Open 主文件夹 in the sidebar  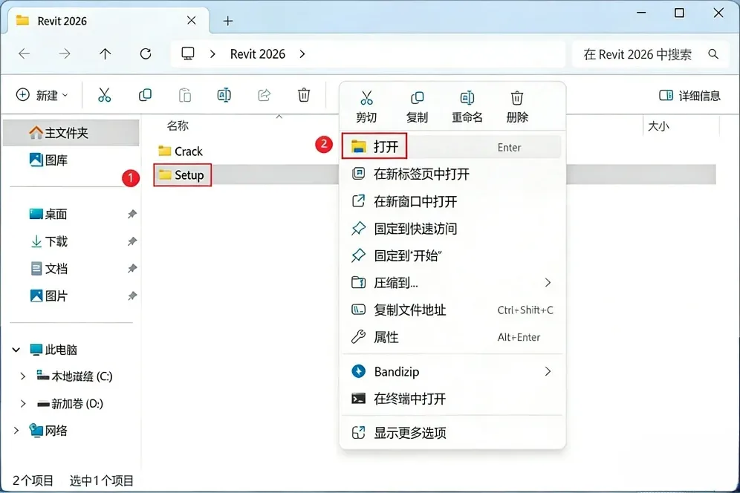pyautogui.click(x=71, y=133)
